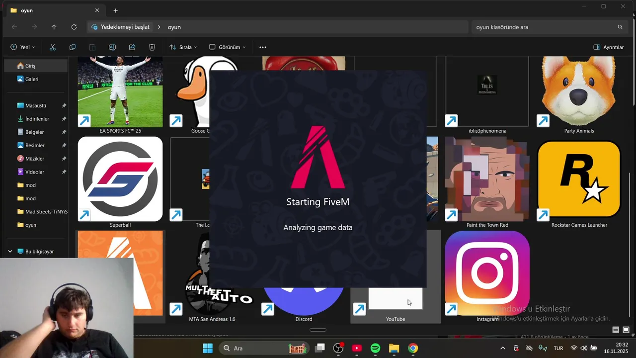Click the Paste toolbar icon
The image size is (636, 358).
92,47
